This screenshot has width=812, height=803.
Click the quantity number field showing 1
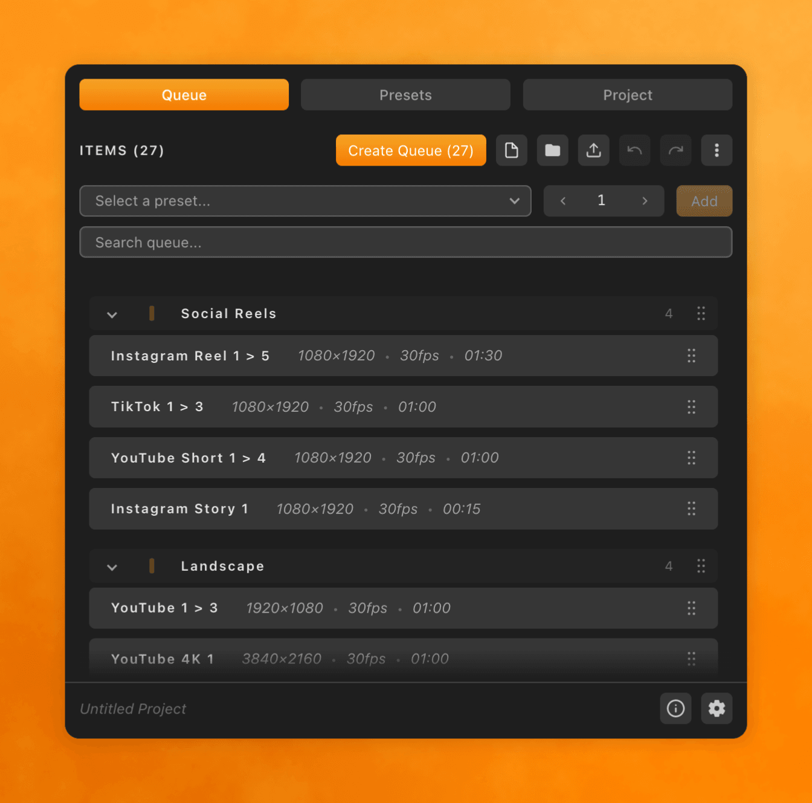[x=602, y=201]
